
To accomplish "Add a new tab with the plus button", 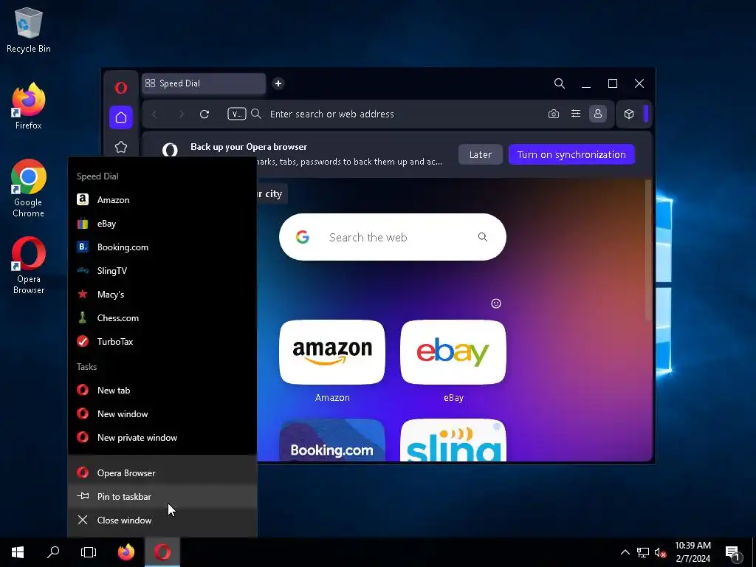I will click(x=278, y=83).
